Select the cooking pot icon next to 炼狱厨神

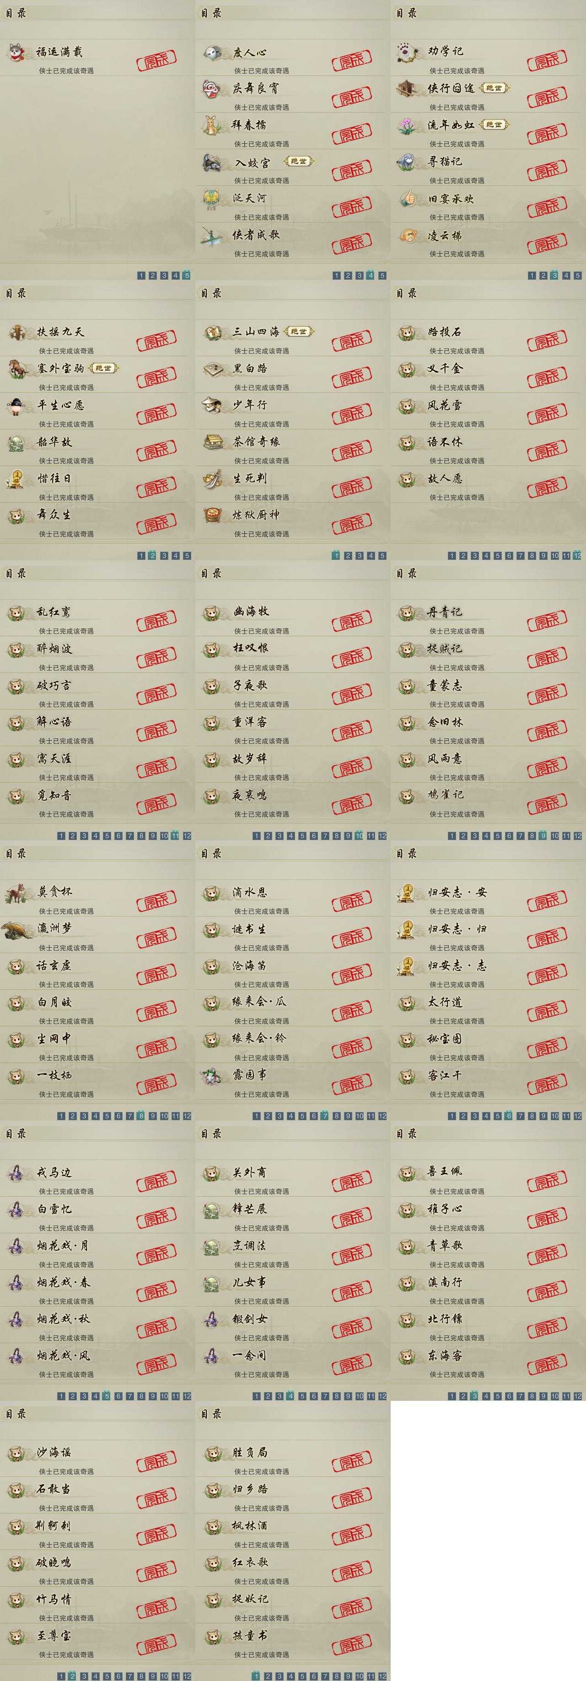pyautogui.click(x=213, y=515)
